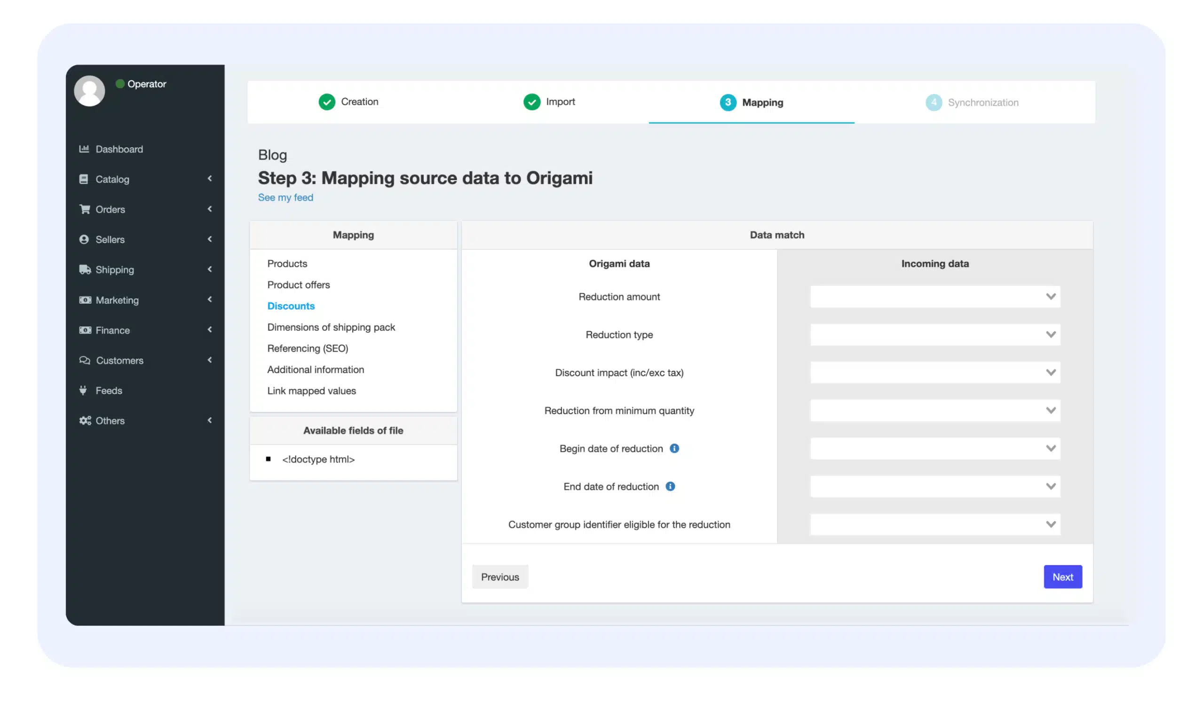Viewport: 1204px width, 702px height.
Task: Click the Finance banknote icon
Action: click(85, 330)
